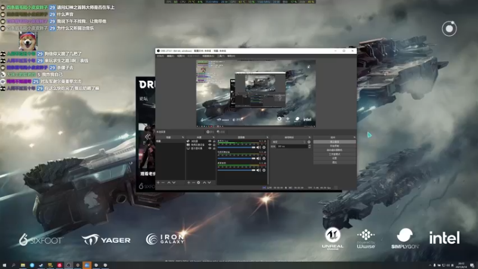Viewport: 478px width, 269px height.
Task: Remove selected scene with minus icon
Action: (163, 182)
